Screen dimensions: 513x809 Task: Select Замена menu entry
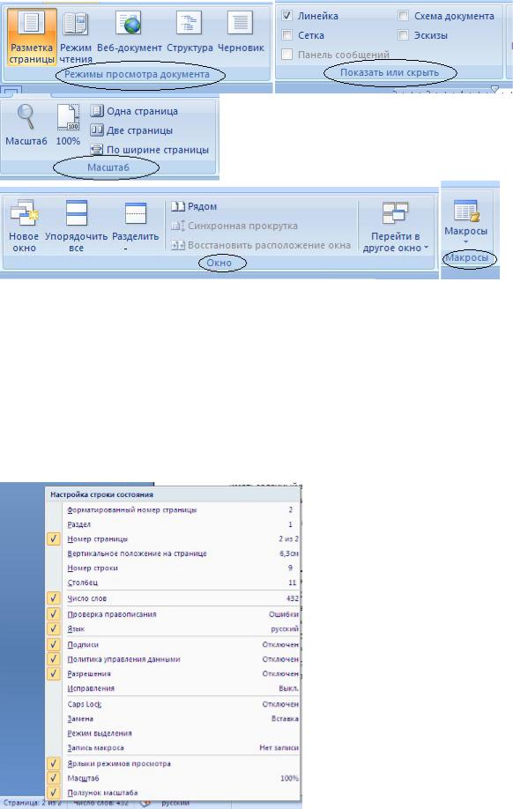click(x=173, y=719)
